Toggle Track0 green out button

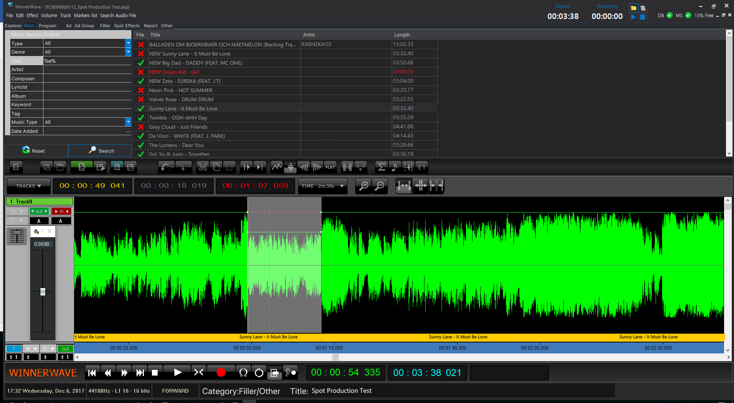click(x=39, y=211)
